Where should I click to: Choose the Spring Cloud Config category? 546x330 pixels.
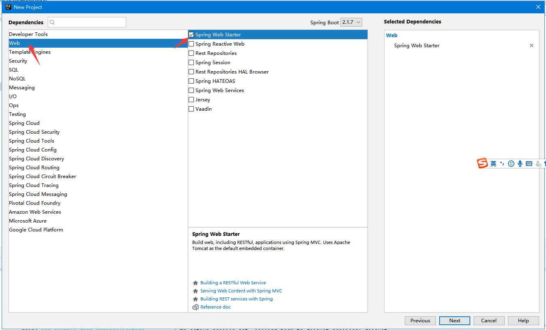click(x=98, y=150)
